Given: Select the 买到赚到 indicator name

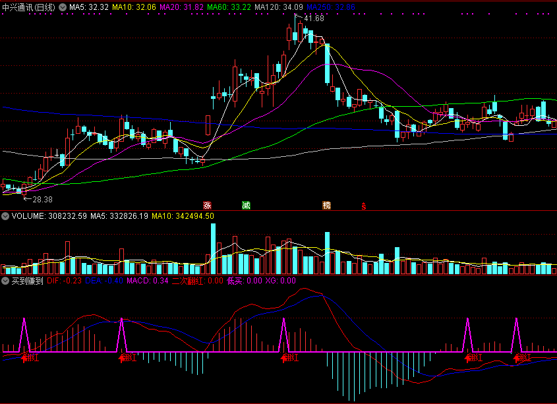Looking at the screenshot, I should pyautogui.click(x=28, y=281).
